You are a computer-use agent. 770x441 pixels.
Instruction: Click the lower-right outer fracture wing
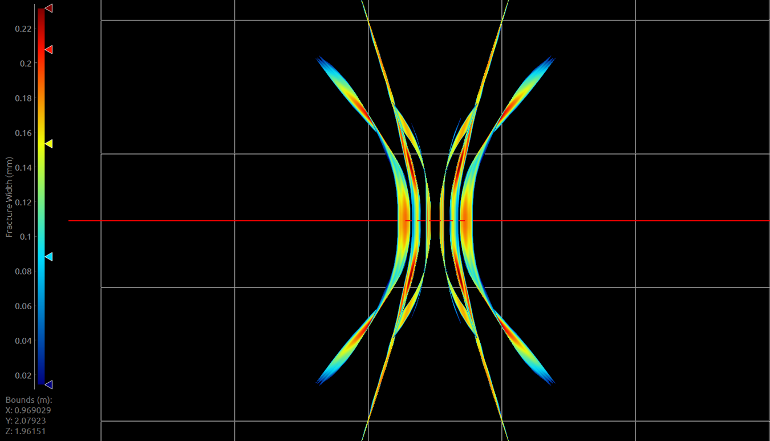tap(522, 348)
